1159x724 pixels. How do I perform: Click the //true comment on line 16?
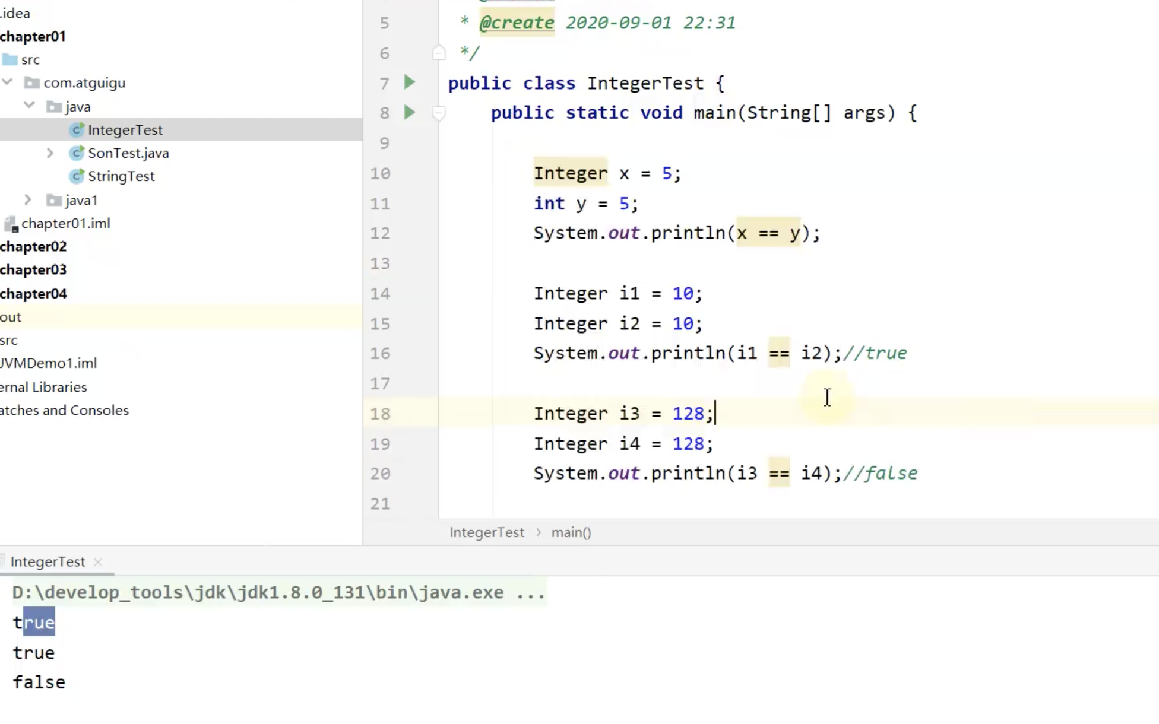point(875,353)
